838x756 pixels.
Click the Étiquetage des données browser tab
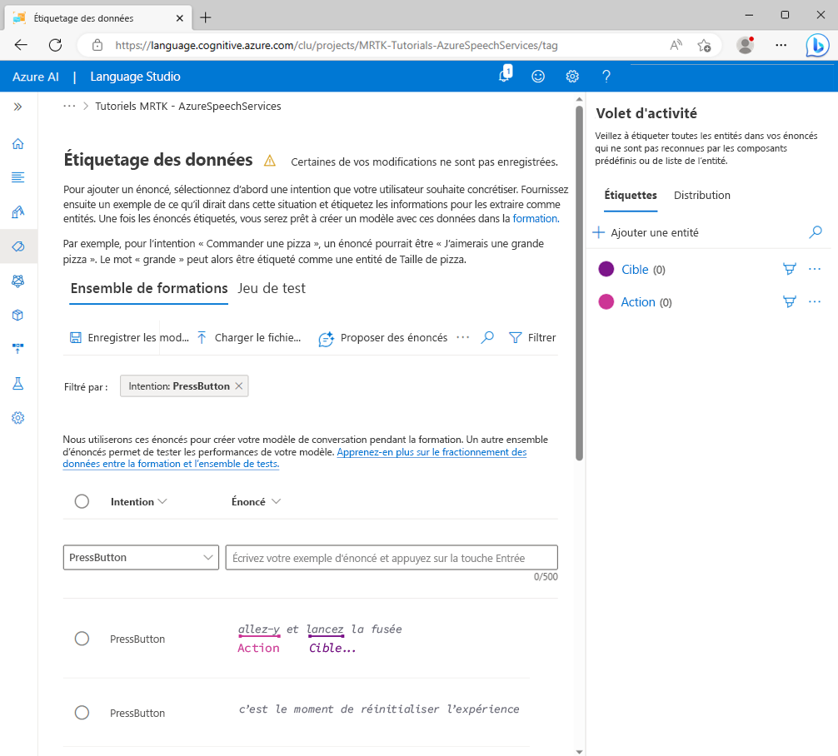coord(96,18)
